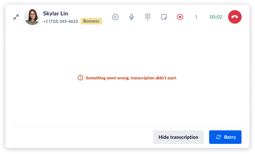The width and height of the screenshot is (255, 154).
Task: Open more options three-dot menu
Action: click(x=196, y=17)
